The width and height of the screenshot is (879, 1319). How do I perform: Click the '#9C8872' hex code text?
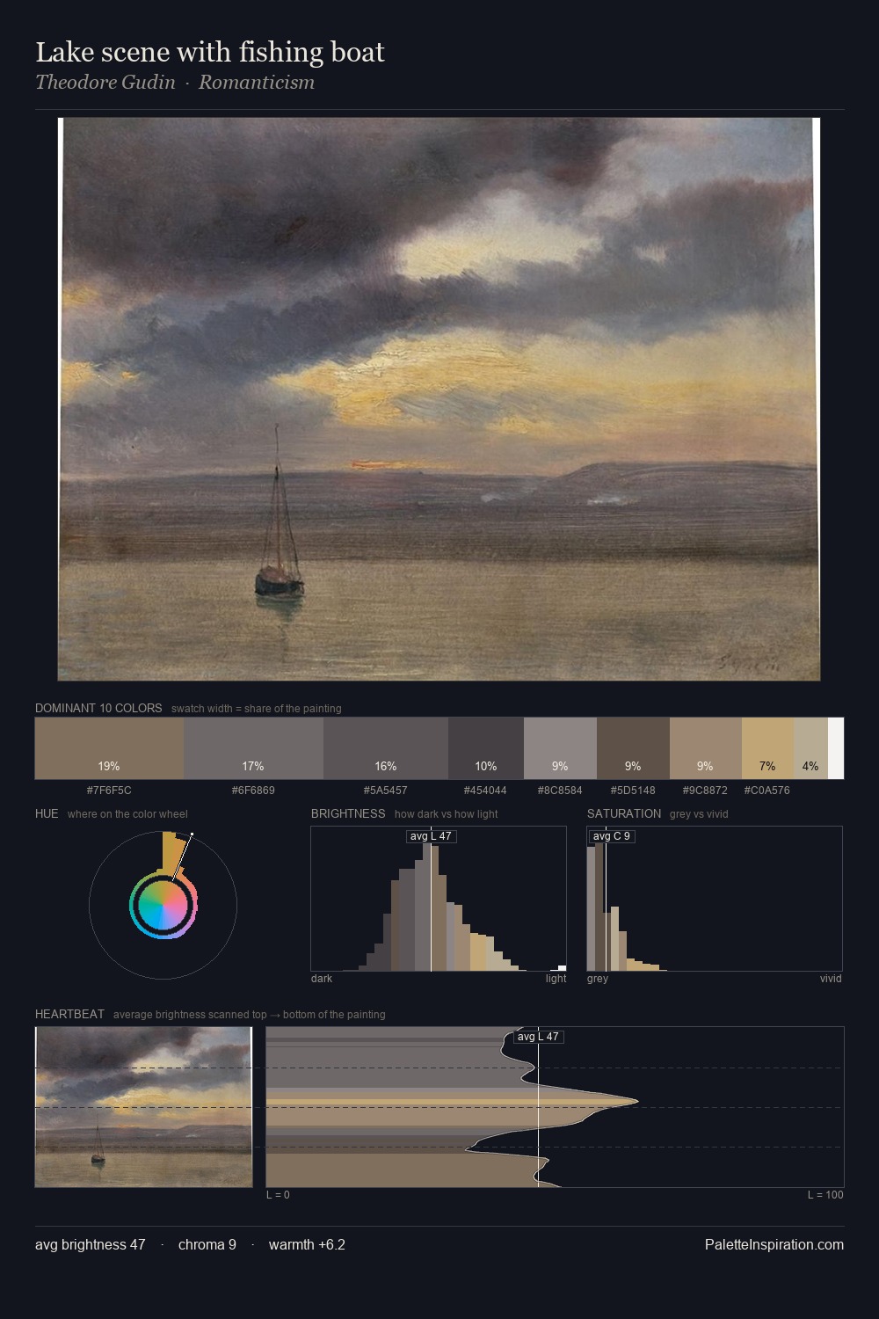pos(705,791)
